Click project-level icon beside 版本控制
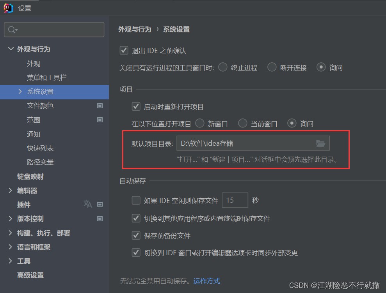This screenshot has height=293, width=386. click(x=100, y=219)
